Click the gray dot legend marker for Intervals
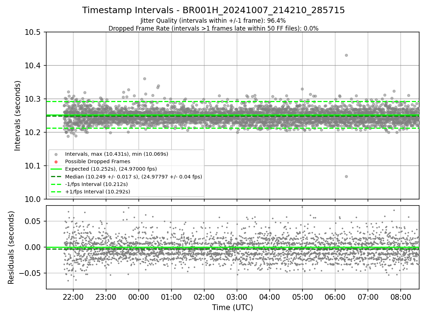 click(56, 154)
